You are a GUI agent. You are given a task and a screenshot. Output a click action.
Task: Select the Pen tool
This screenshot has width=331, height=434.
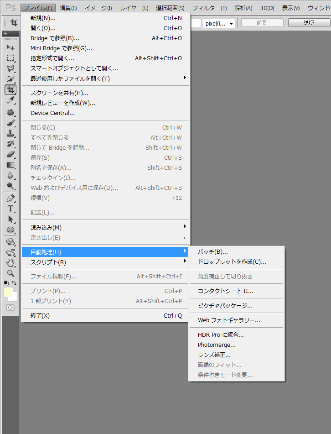coord(10,198)
